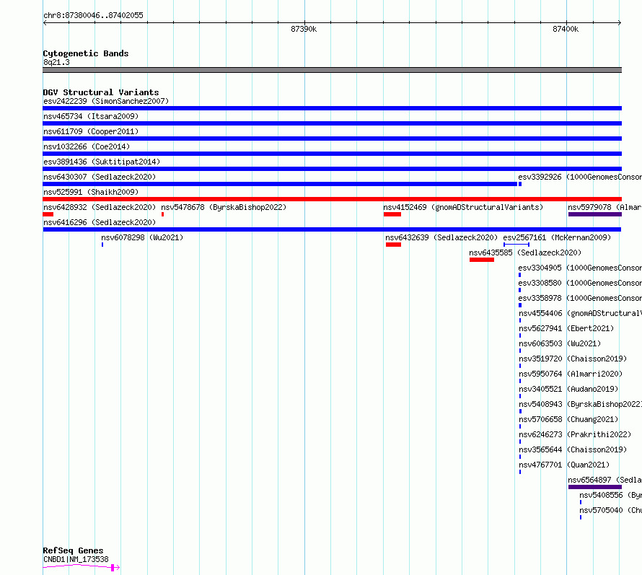
Task: Select the blue nsv6430307 variant bar
Action: pos(280,184)
